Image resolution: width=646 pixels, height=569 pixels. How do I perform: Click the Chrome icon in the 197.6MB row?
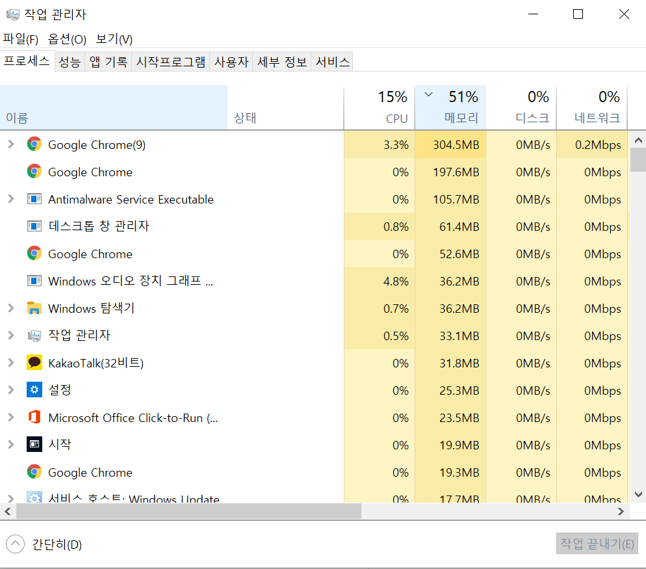[34, 171]
